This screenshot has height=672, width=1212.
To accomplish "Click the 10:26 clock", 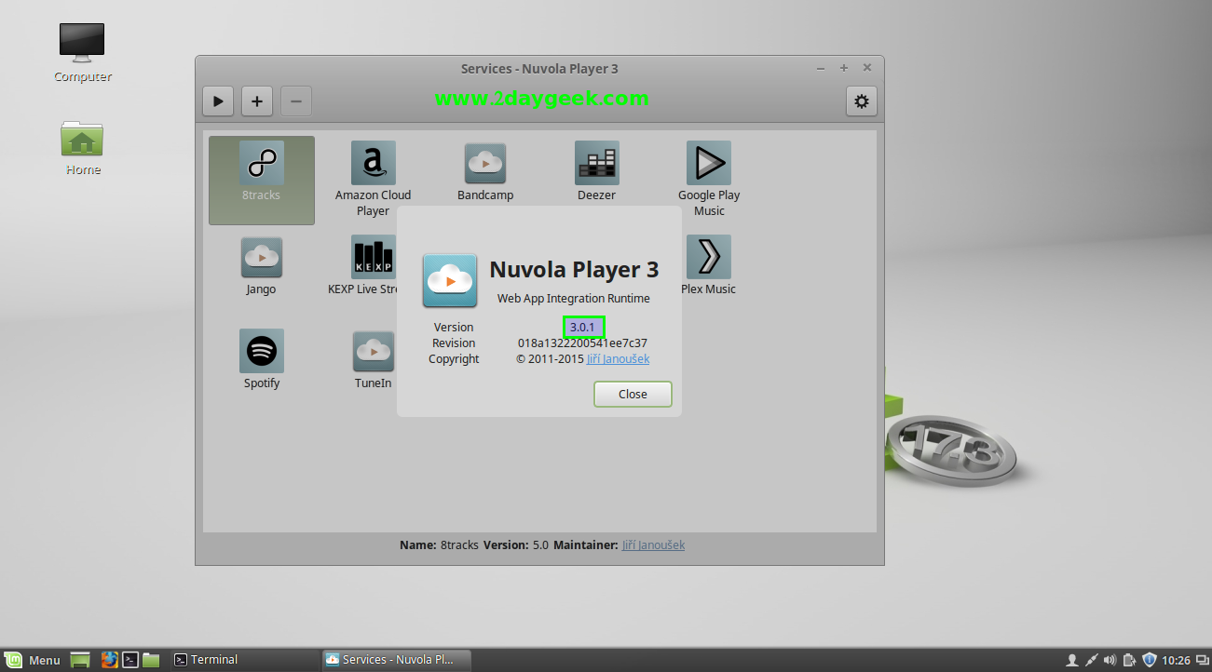I will point(1177,660).
